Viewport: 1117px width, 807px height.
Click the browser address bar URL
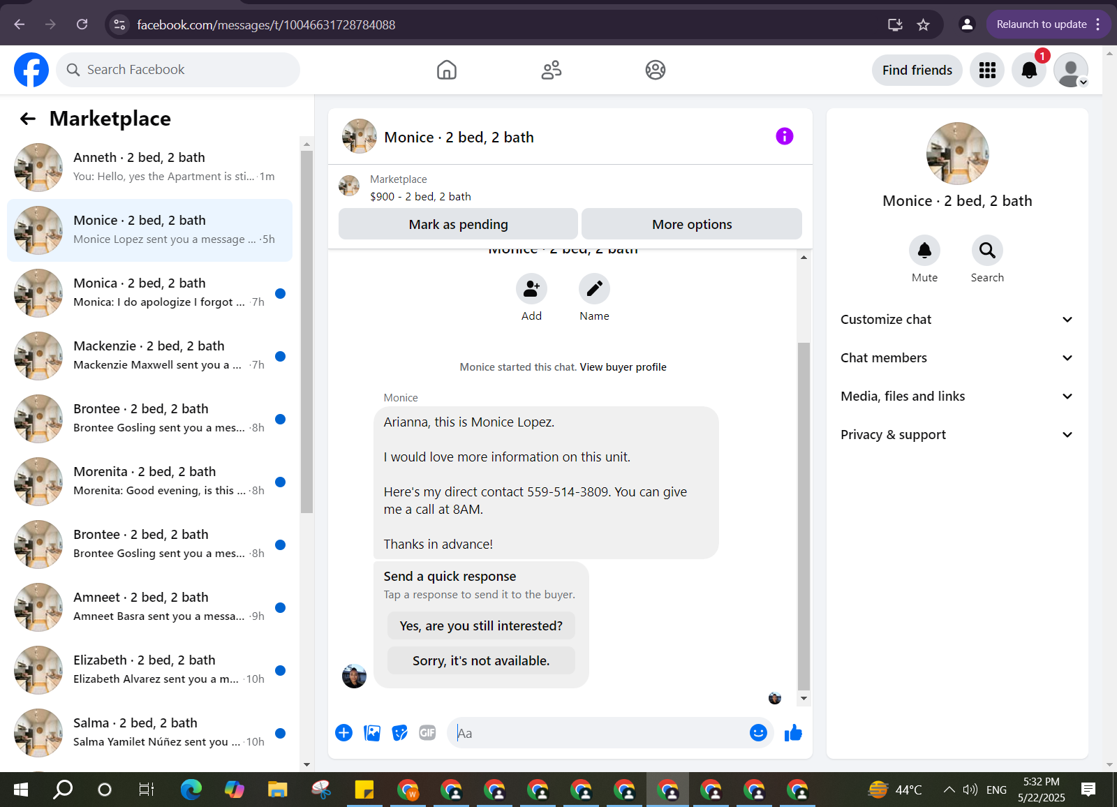[x=266, y=25]
